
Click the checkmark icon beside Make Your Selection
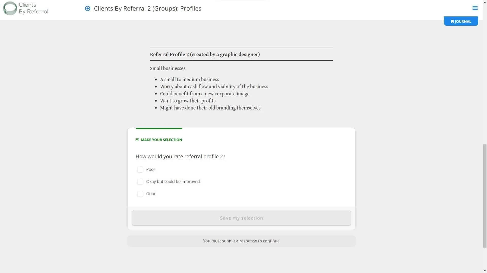[x=137, y=140]
